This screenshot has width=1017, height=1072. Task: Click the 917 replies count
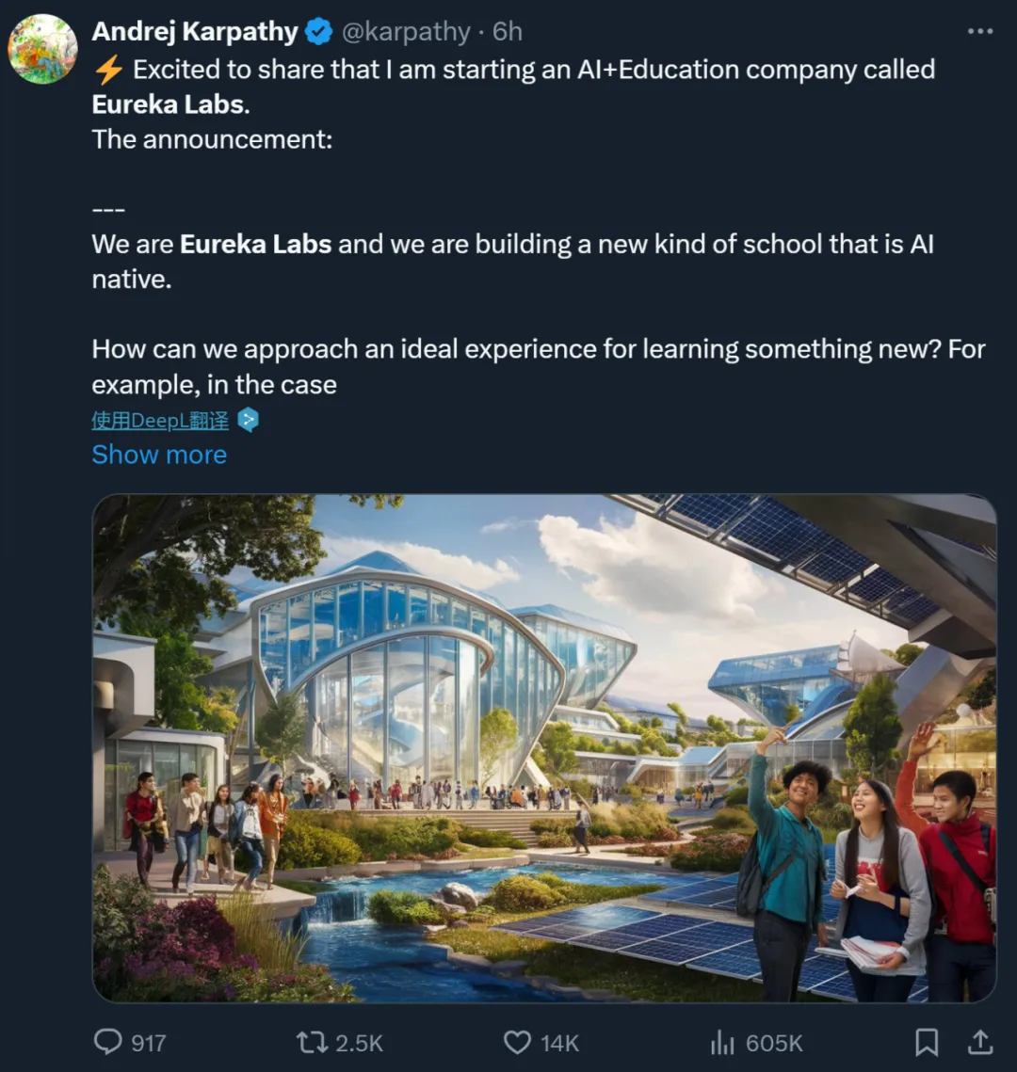[x=149, y=1043]
